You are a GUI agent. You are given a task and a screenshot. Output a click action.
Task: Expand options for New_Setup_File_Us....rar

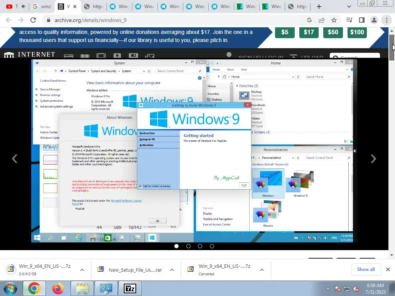[172, 270]
